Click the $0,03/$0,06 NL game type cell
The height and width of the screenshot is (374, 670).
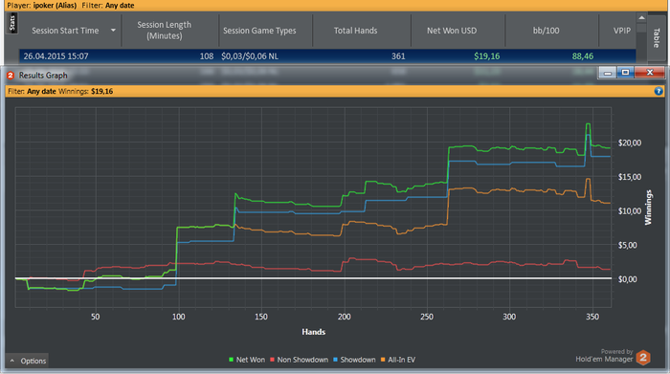[250, 56]
